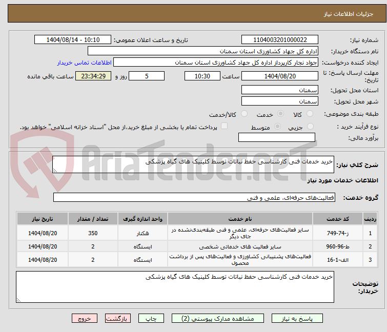
Task: Click the پاسخ به نیاز button
Action: coord(297,319)
